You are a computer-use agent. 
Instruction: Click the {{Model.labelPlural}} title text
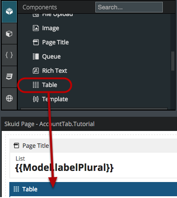(x=64, y=168)
